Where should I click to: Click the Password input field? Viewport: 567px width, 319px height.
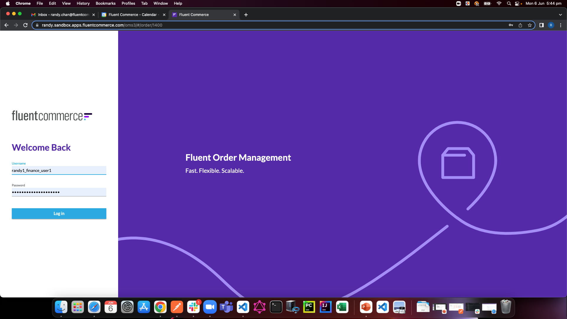pyautogui.click(x=59, y=192)
